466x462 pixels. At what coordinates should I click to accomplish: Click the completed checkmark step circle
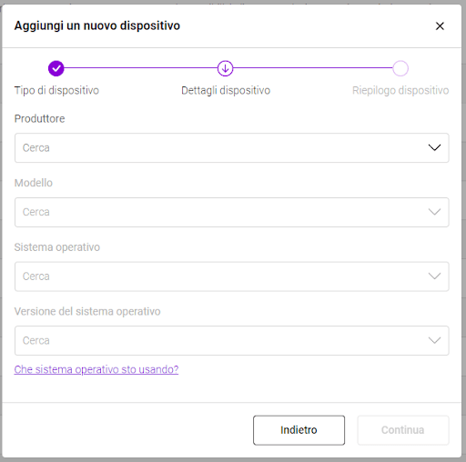click(x=56, y=68)
